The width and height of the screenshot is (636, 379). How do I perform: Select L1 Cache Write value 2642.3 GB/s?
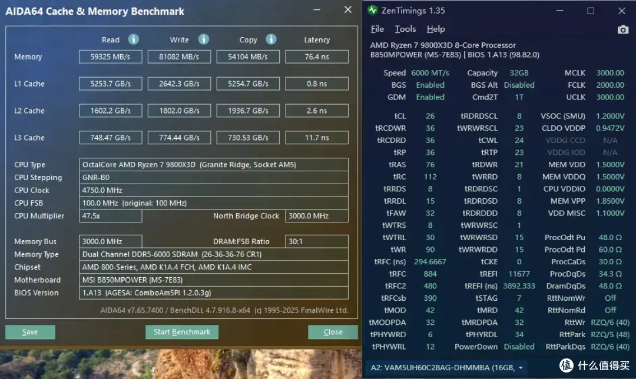(x=179, y=84)
